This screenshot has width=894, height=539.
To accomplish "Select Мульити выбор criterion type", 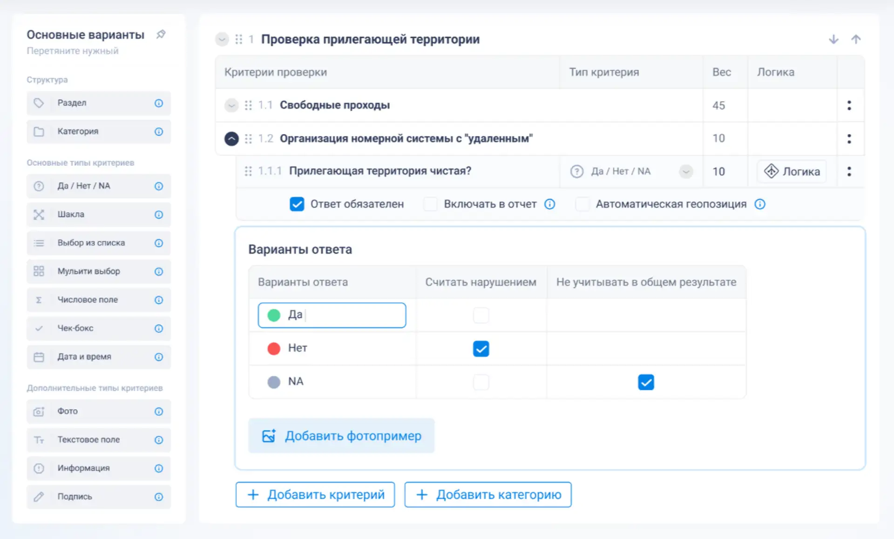I will (x=99, y=271).
